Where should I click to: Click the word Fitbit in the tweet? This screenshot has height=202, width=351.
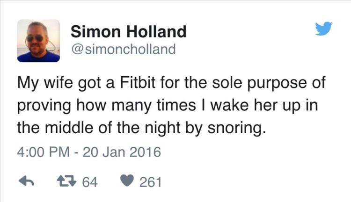pos(138,83)
